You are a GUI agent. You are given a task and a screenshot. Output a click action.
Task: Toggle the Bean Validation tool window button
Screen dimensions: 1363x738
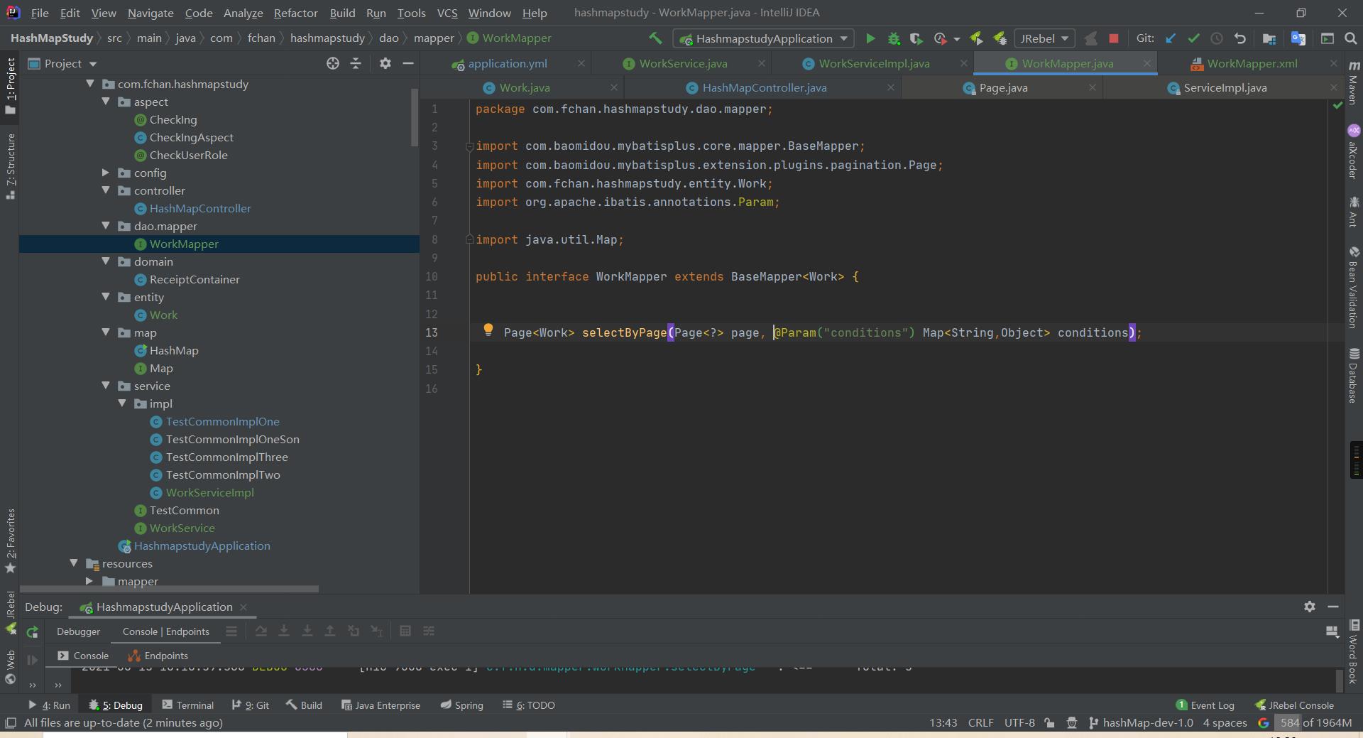[1354, 287]
